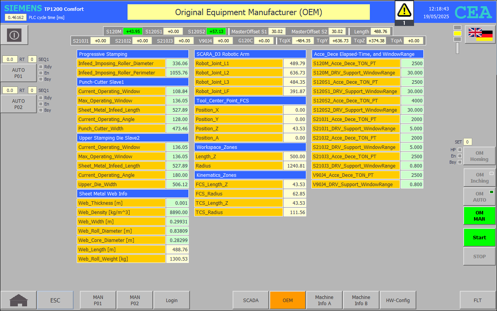This screenshot has height=311, width=497.
Task: Open the yellow warning alarm indicator
Action: pos(404,10)
